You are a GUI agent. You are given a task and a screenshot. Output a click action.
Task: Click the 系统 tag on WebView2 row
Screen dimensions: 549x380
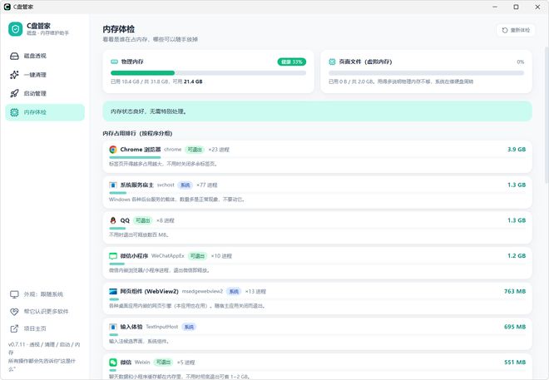click(x=234, y=292)
